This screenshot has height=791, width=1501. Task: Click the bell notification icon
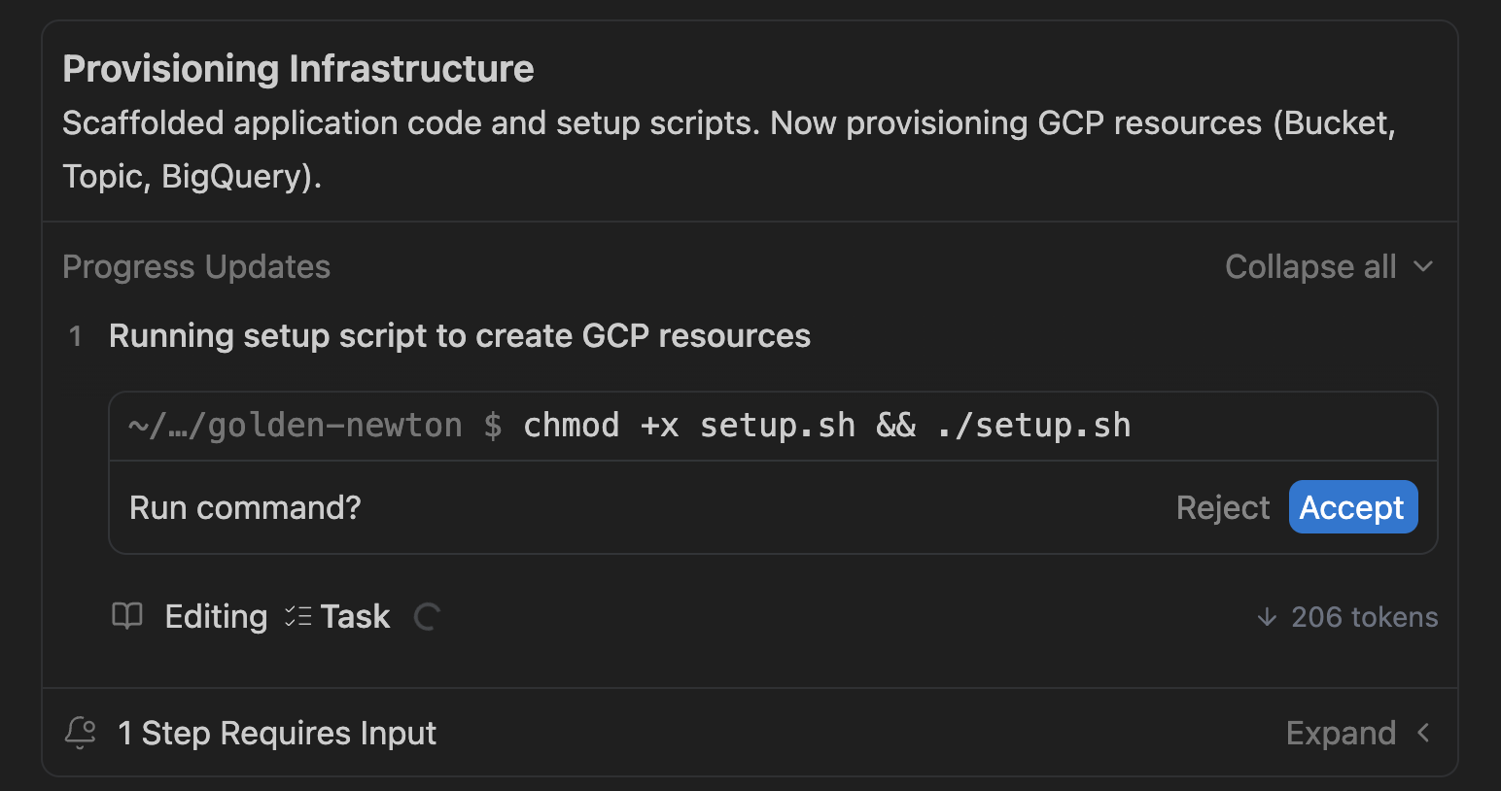81,733
